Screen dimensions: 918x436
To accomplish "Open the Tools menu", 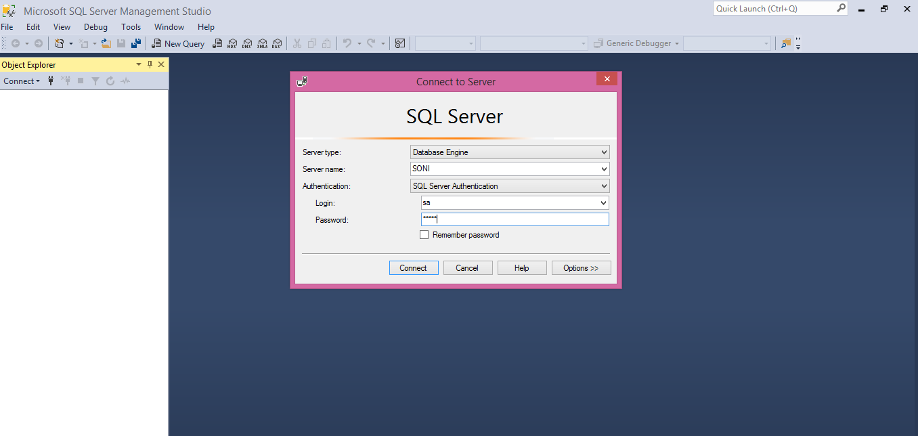I will pyautogui.click(x=131, y=27).
